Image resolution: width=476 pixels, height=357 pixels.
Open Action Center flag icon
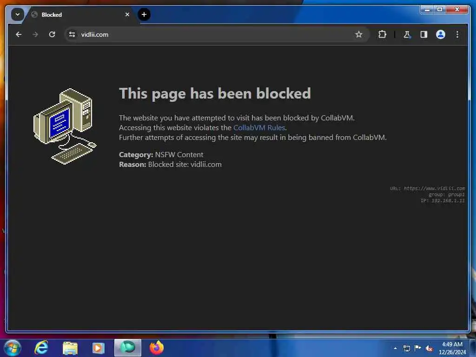coord(418,348)
